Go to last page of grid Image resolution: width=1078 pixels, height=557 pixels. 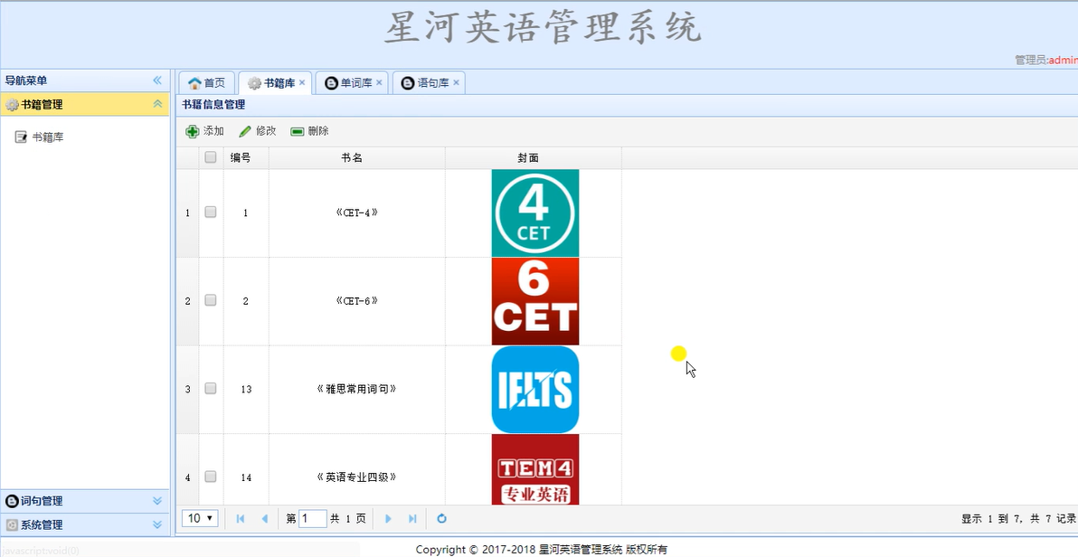(x=412, y=518)
